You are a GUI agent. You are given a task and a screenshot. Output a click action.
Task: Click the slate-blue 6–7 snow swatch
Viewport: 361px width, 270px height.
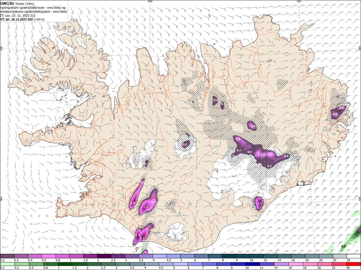click(x=201, y=256)
